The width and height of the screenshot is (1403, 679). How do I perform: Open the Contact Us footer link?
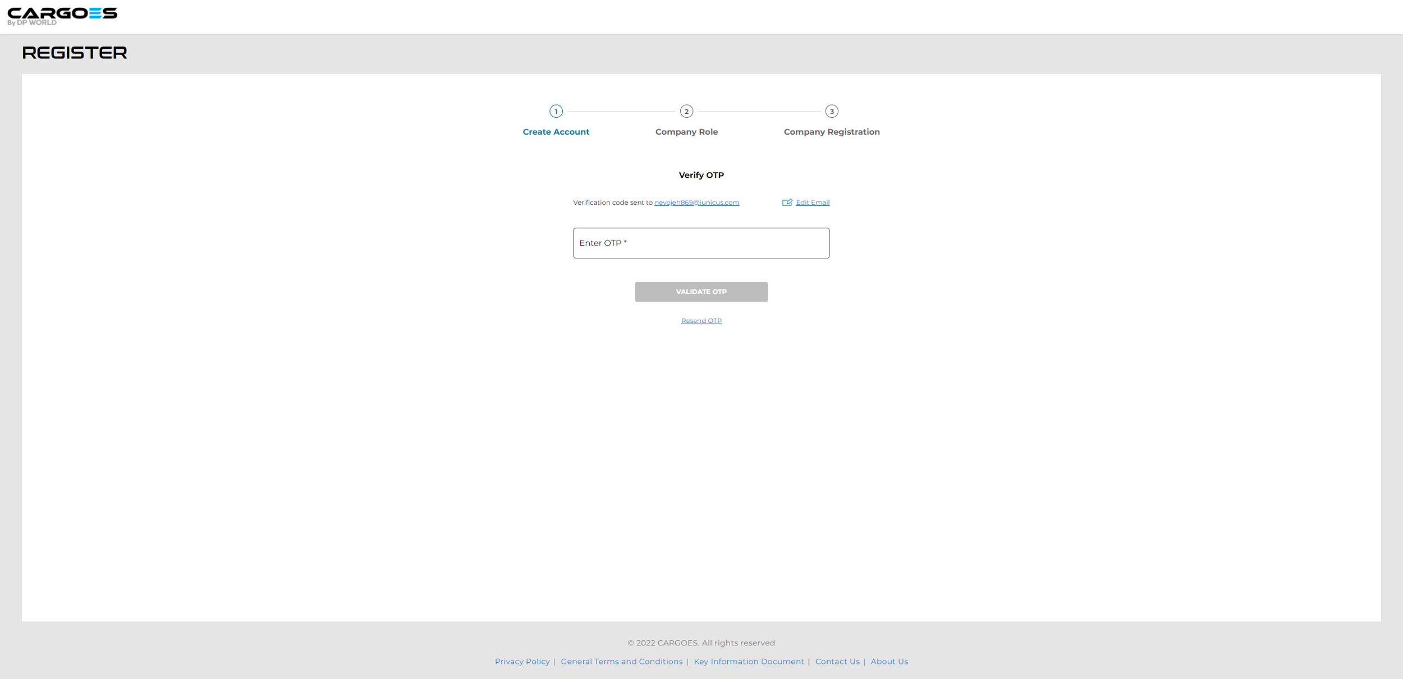(x=837, y=662)
